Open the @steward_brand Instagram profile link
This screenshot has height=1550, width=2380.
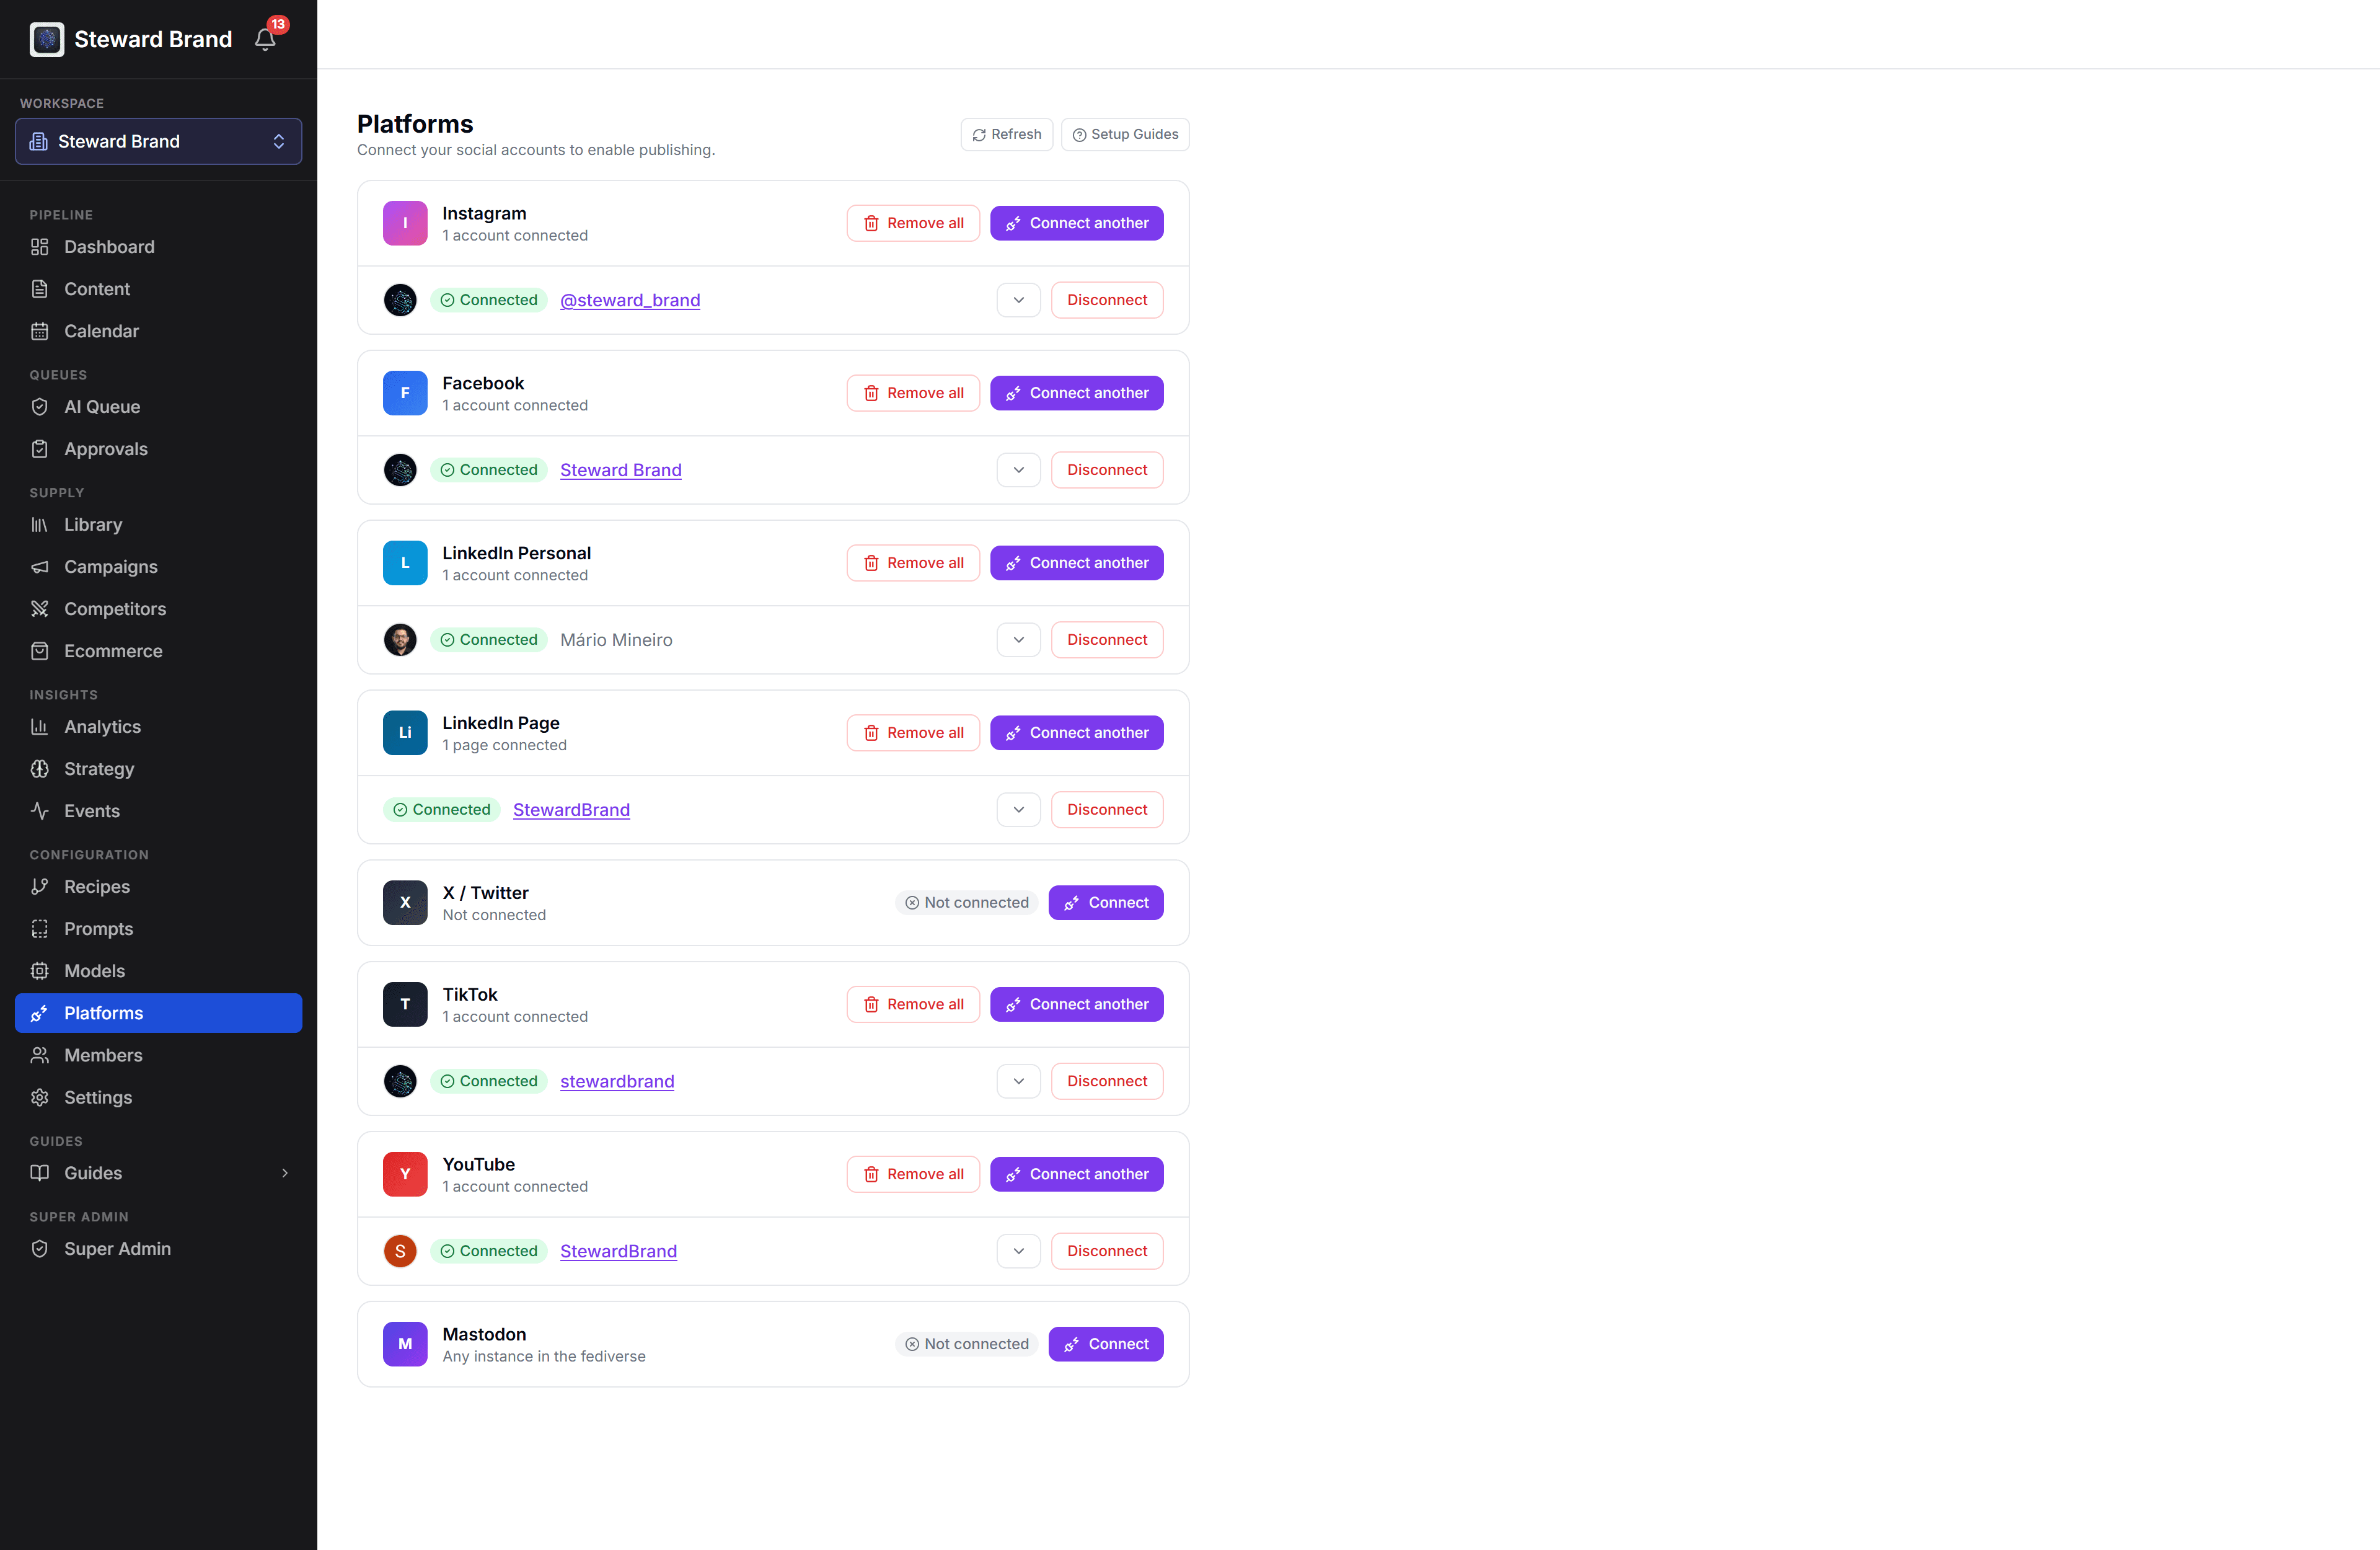coord(630,300)
